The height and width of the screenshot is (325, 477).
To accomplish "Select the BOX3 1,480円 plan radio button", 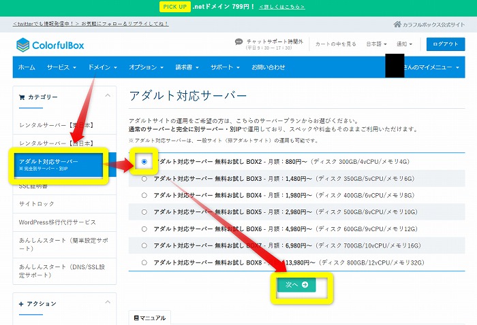I will point(144,179).
